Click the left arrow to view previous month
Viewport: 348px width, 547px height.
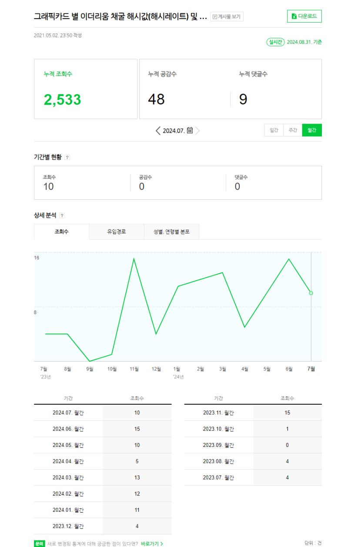coord(158,131)
